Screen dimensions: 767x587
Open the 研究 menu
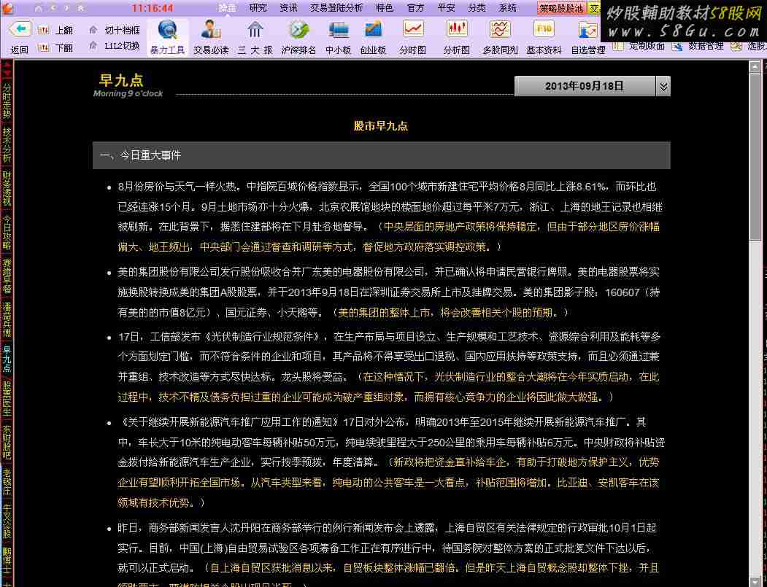[x=258, y=7]
